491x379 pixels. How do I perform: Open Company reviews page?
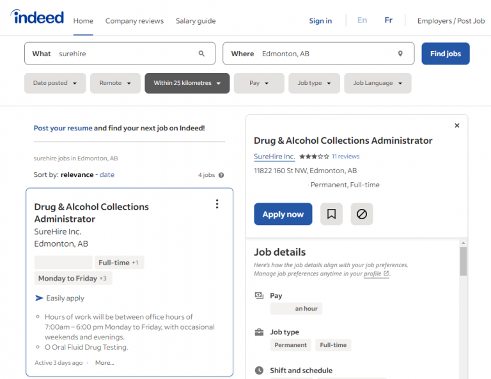134,21
